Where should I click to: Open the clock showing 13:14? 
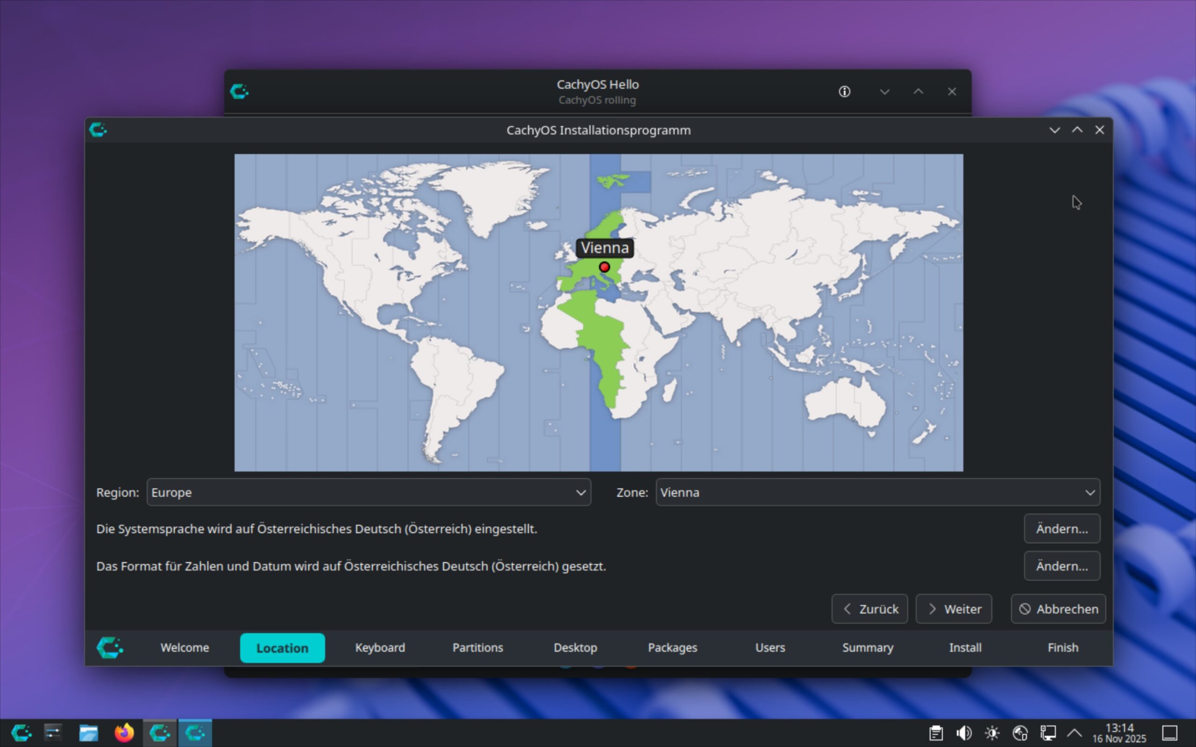point(1119,732)
